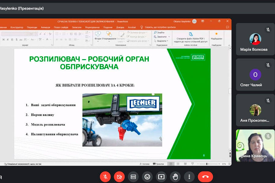
Task: Open the Анімація ribbon tab
Action: tap(46, 27)
